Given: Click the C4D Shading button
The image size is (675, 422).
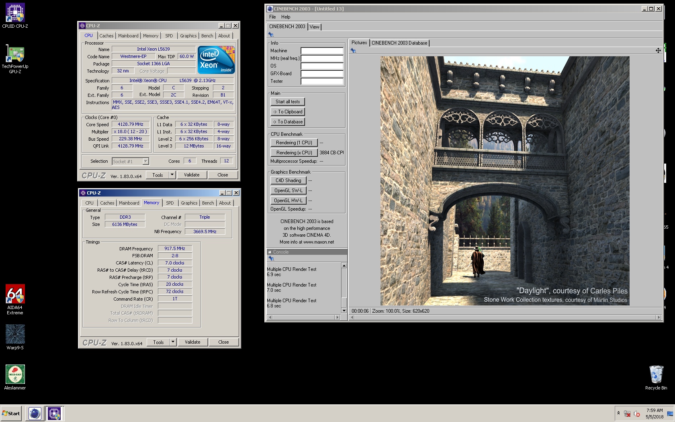Looking at the screenshot, I should 288,180.
